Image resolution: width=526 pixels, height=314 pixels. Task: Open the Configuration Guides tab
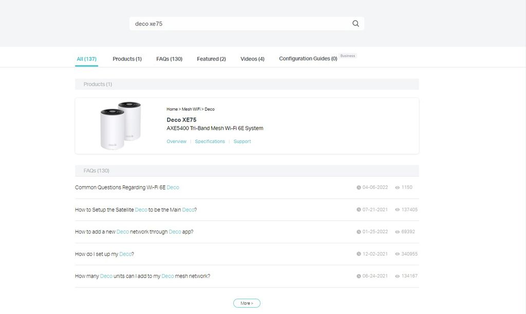point(308,58)
